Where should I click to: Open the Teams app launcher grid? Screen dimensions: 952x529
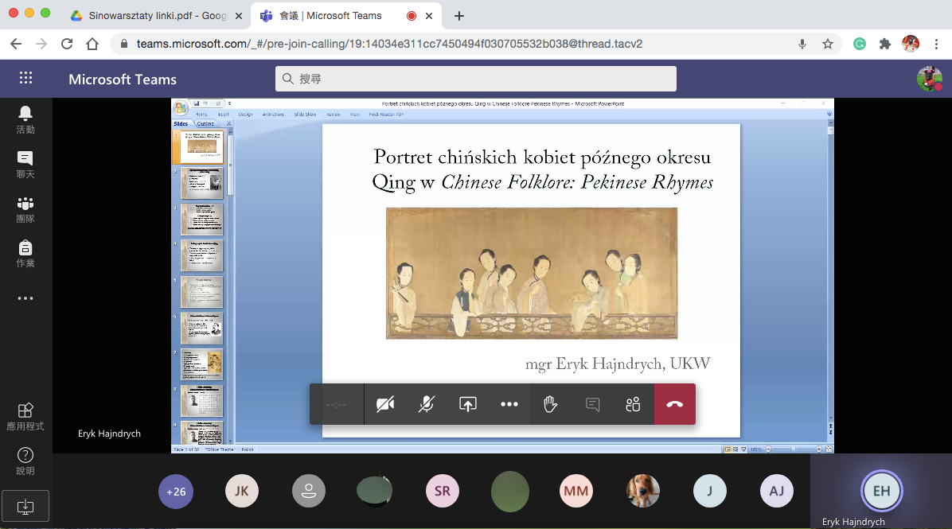pos(25,78)
